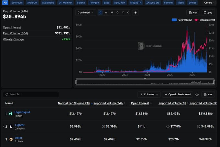Click the help question-mark icon near Dashboard
This screenshot has width=220, height=147.
(197, 94)
